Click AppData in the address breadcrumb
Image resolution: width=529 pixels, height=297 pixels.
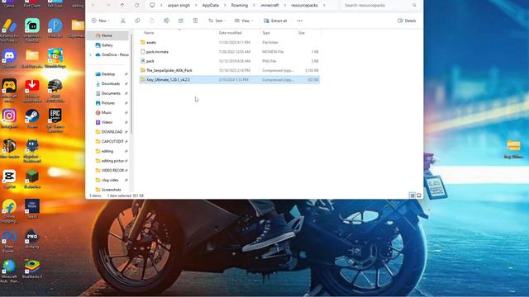click(210, 6)
